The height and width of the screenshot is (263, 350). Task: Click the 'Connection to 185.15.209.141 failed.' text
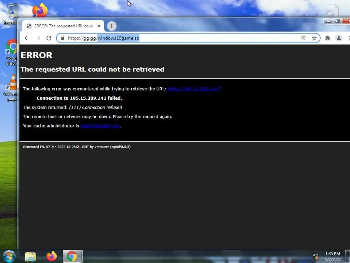(79, 98)
